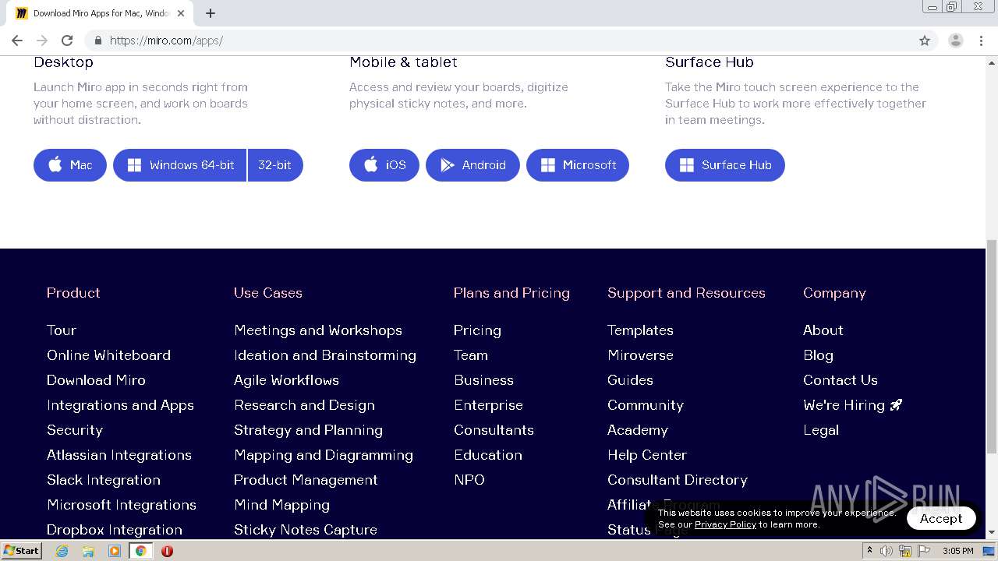Viewport: 998px width, 561px height.
Task: Open the Pricing link
Action: [477, 330]
